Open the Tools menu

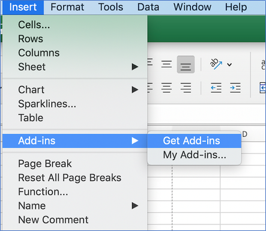point(110,7)
